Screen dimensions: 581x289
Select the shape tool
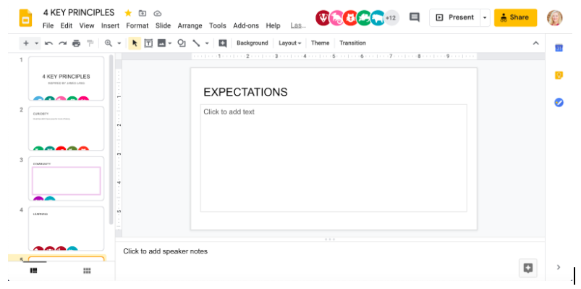point(182,43)
